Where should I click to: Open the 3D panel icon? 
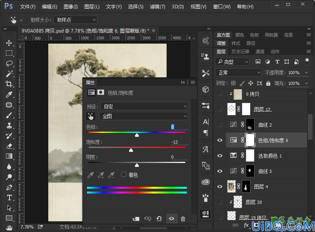point(205,89)
